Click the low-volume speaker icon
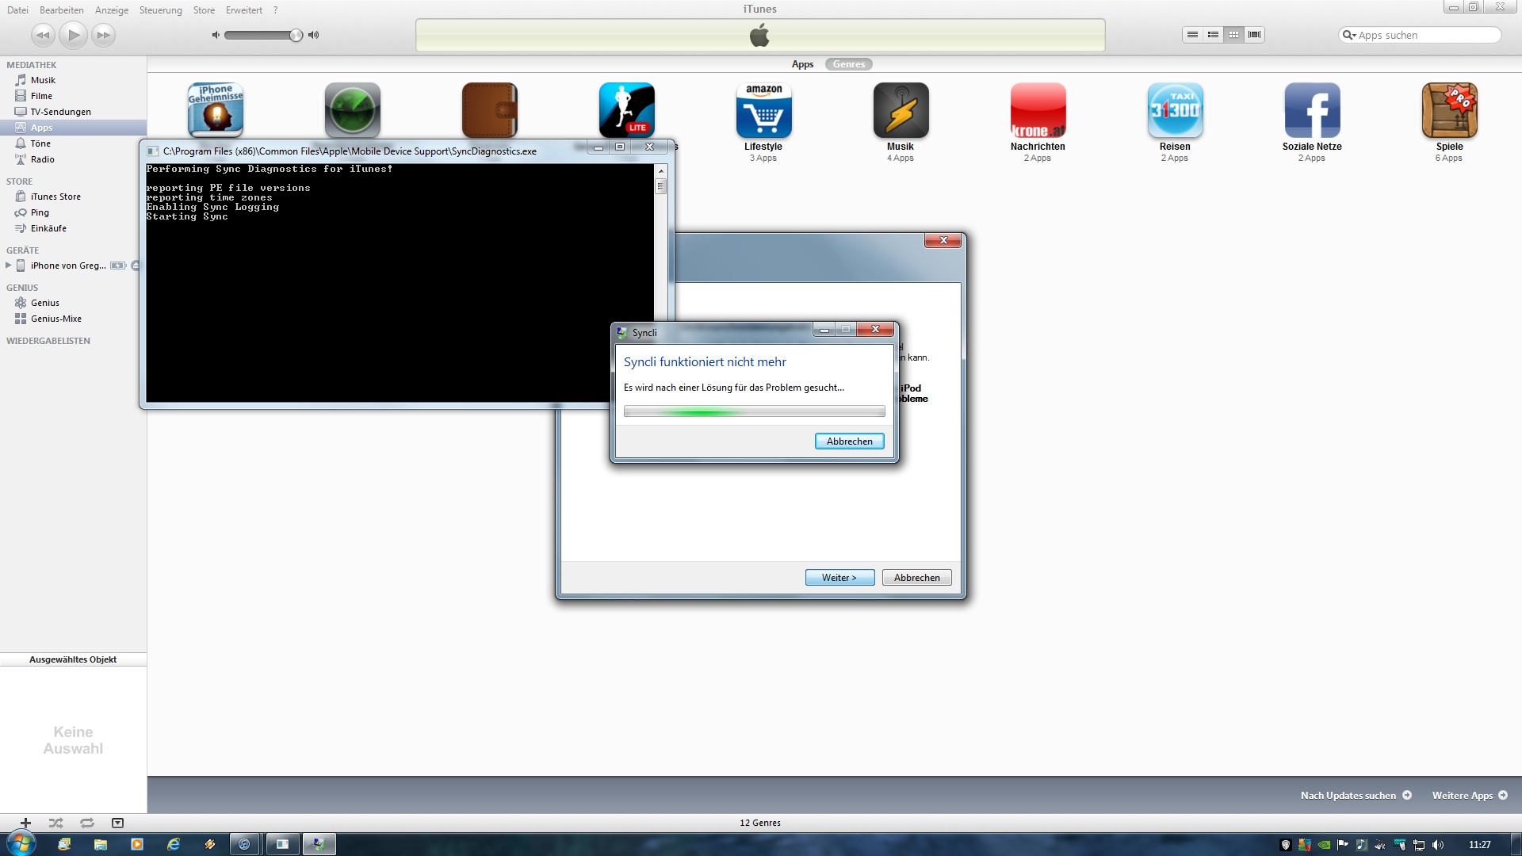The width and height of the screenshot is (1522, 856). [x=216, y=35]
